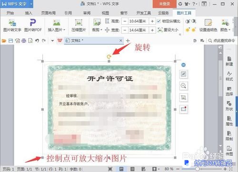Click the save icon in the quick toolbar
Screen dimensions: 238x172
[x=10, y=41]
